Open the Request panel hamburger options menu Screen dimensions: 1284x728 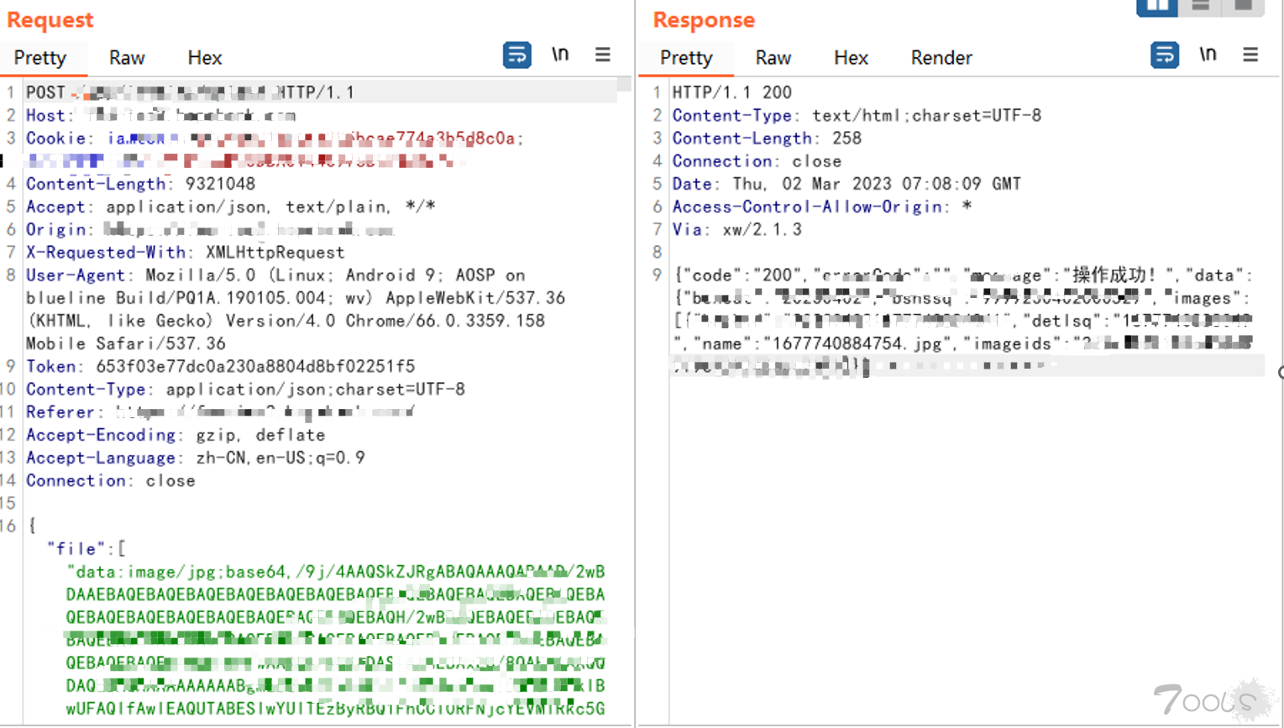click(603, 55)
